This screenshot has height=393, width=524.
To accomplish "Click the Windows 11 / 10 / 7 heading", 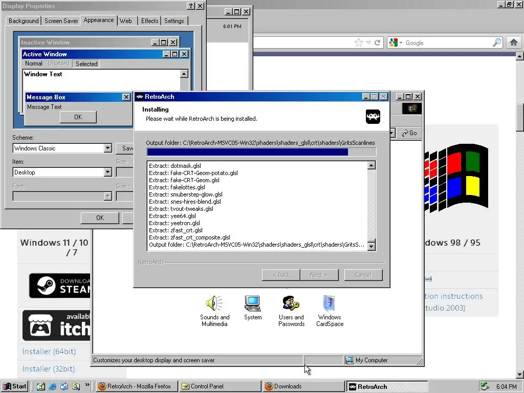I will (x=54, y=247).
